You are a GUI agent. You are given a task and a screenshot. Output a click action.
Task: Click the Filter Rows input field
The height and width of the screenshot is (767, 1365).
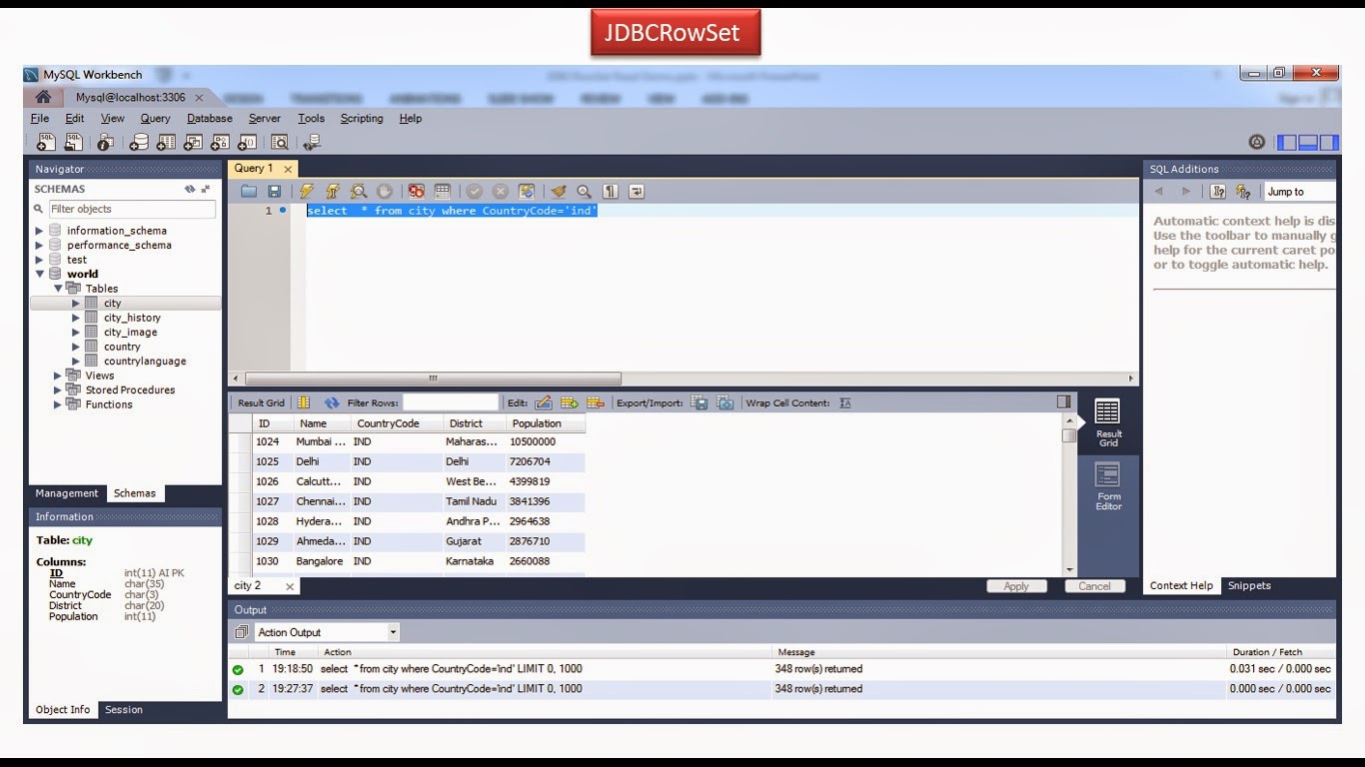tap(450, 402)
